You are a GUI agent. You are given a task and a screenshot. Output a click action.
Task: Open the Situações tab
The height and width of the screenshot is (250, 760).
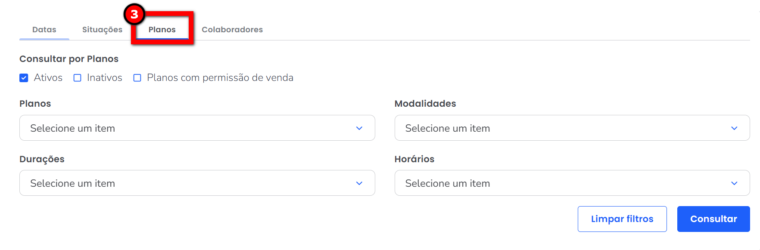click(x=102, y=30)
